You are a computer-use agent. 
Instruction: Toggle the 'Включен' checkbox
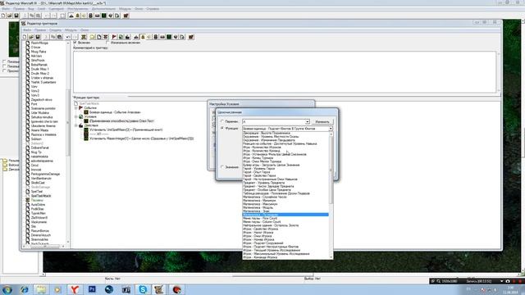[x=75, y=43]
